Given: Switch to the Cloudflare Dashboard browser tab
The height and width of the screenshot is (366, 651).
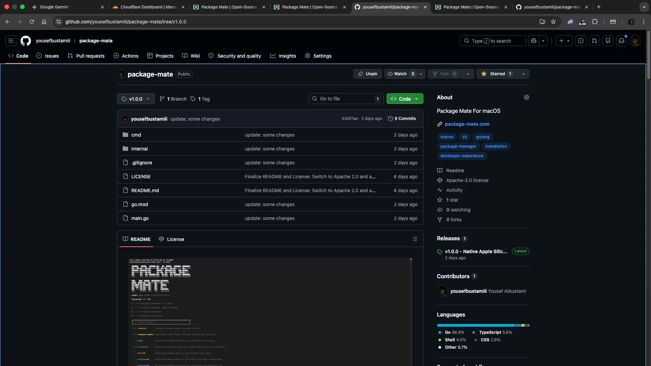Looking at the screenshot, I should point(149,7).
